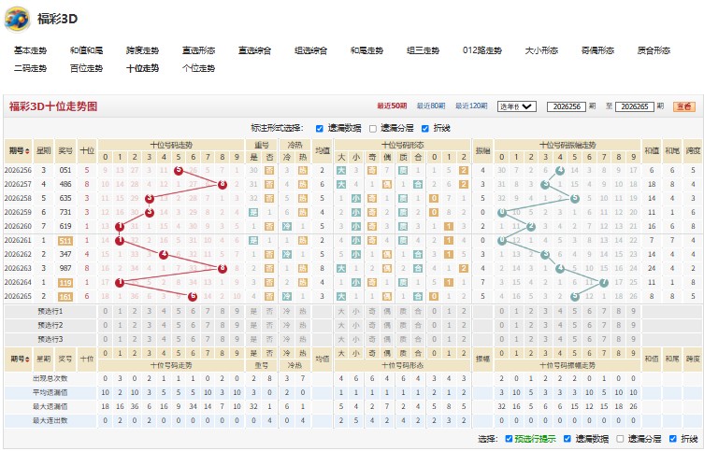Click the teal amplitude ball 4 in row 2026256

tap(560, 170)
